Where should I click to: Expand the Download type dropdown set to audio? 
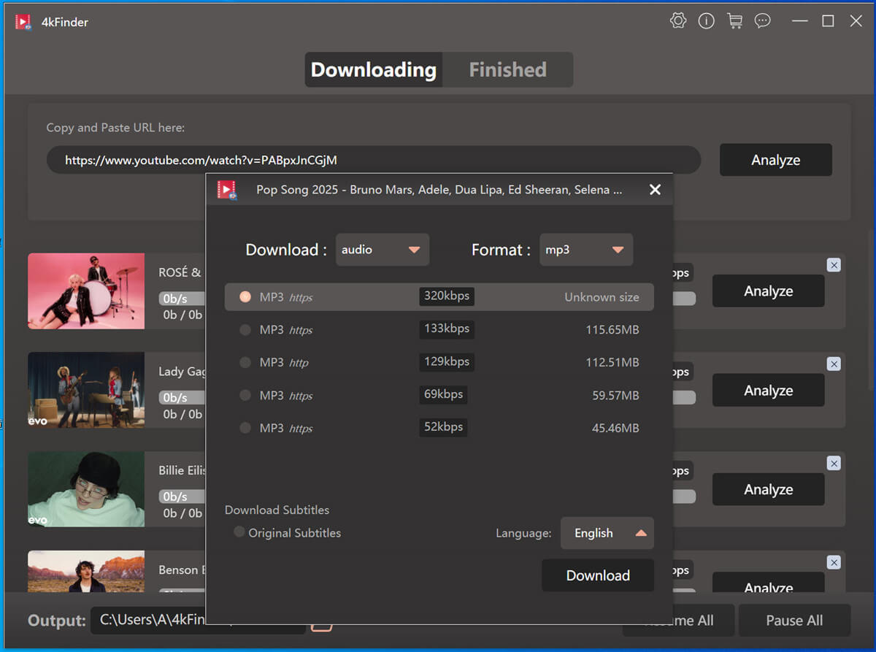[x=382, y=250]
